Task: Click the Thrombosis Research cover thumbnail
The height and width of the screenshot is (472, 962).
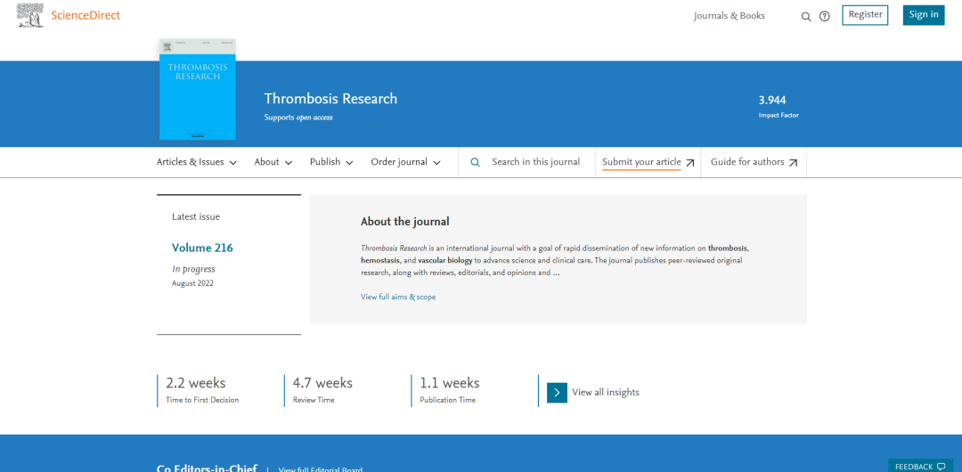Action: 197,89
